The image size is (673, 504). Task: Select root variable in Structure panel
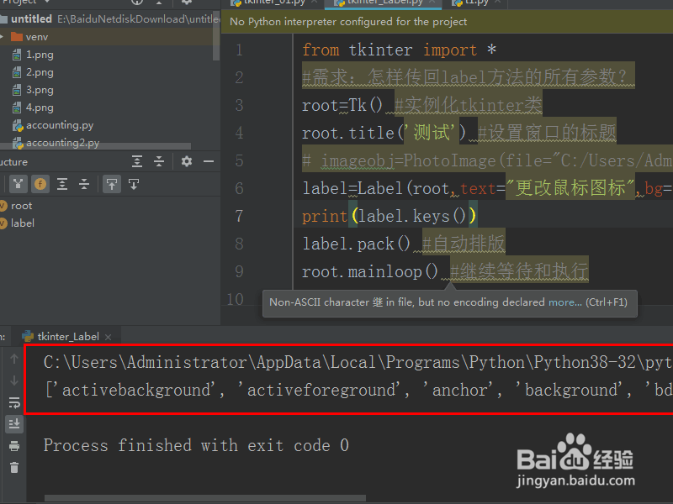21,206
